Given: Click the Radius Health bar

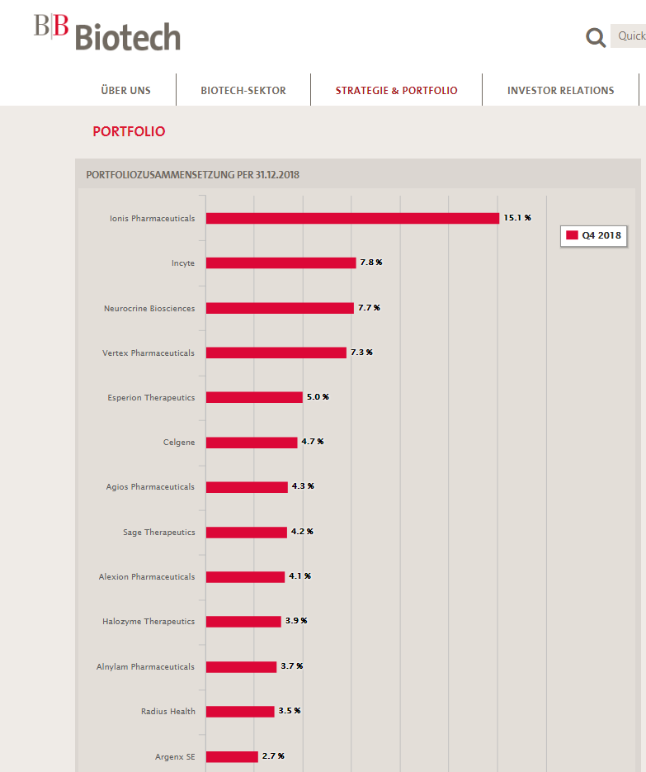Looking at the screenshot, I should [240, 712].
